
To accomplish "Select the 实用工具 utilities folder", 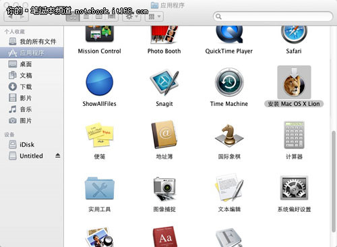I will coord(100,188).
